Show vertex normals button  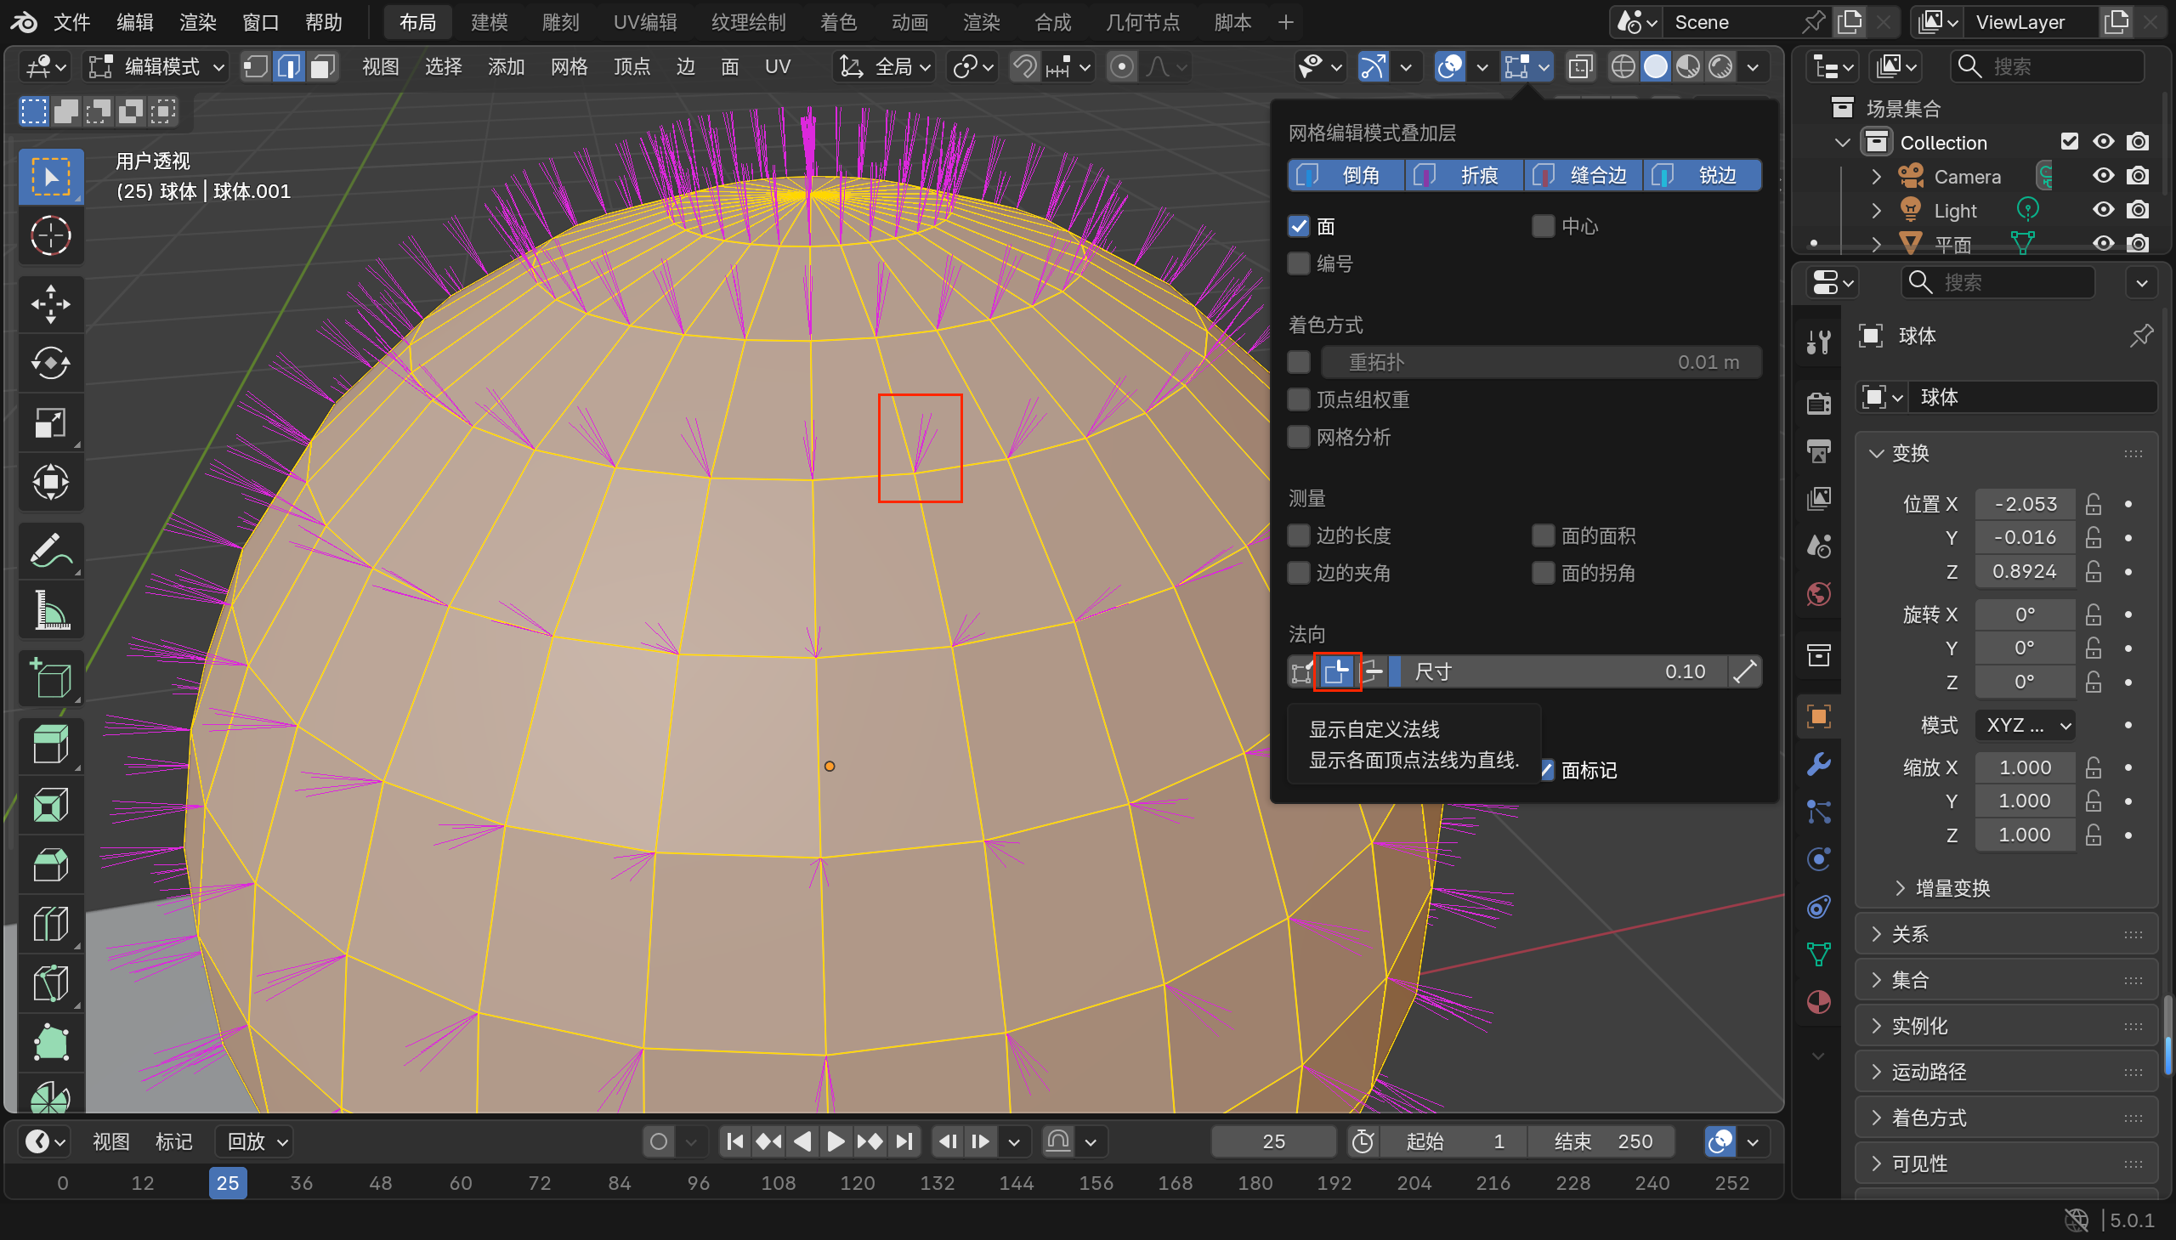(1301, 672)
